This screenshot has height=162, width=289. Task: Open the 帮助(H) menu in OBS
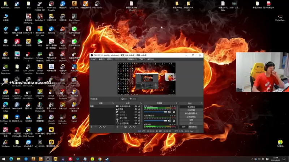tap(150, 59)
